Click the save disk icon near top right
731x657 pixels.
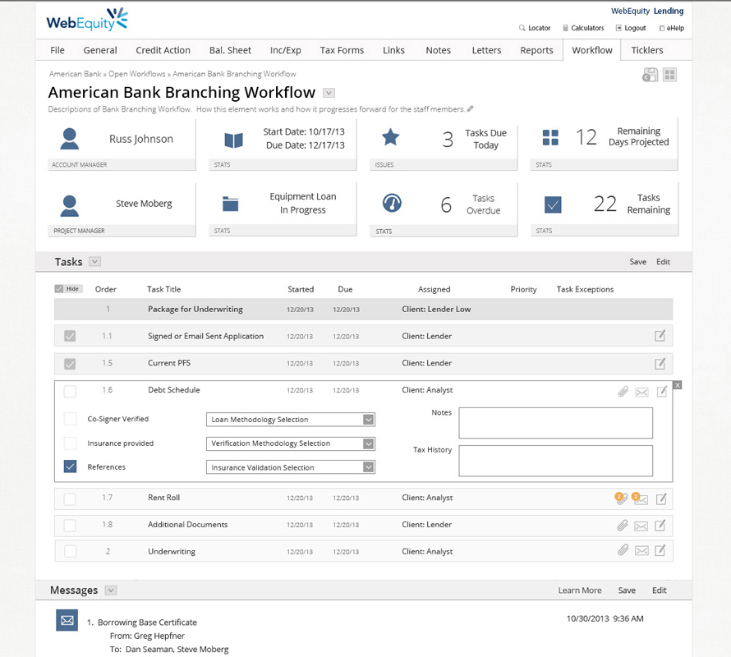point(650,76)
